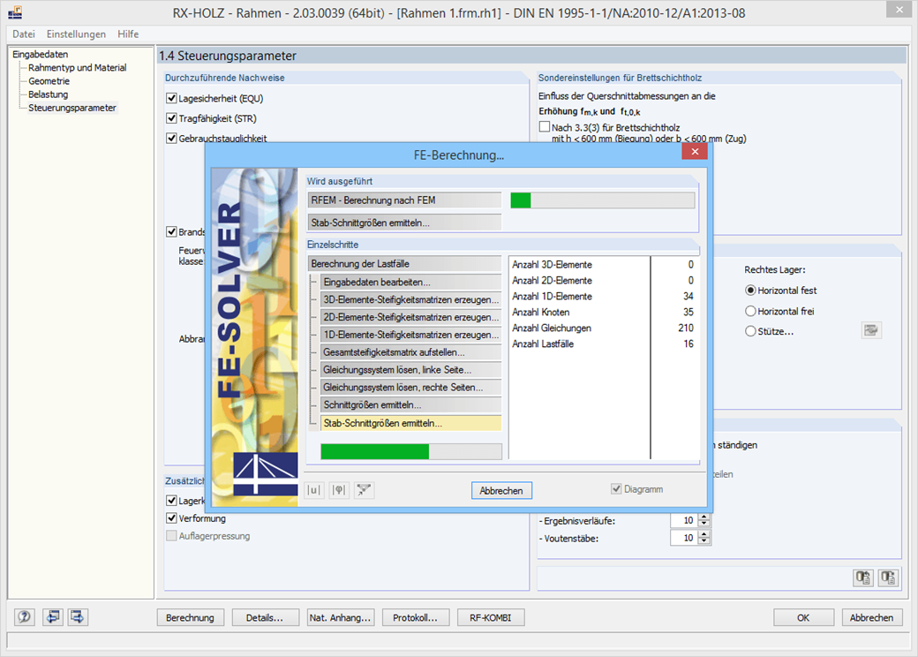Click 'Gesamtsteifigkeitsmatrix aufstellen...' step
The height and width of the screenshot is (657, 918).
(410, 352)
